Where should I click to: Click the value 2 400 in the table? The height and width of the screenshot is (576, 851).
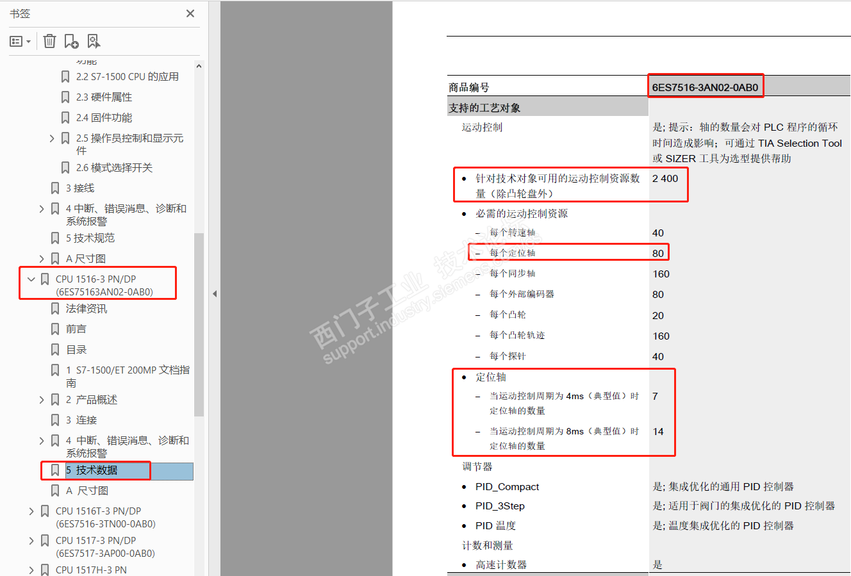tap(665, 178)
